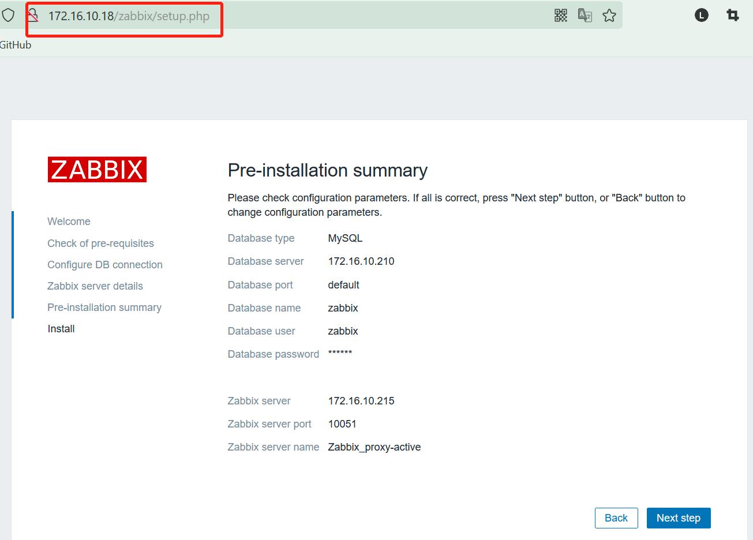Click the Zabbix server port label
Viewport: 753px width, 540px height.
(269, 424)
